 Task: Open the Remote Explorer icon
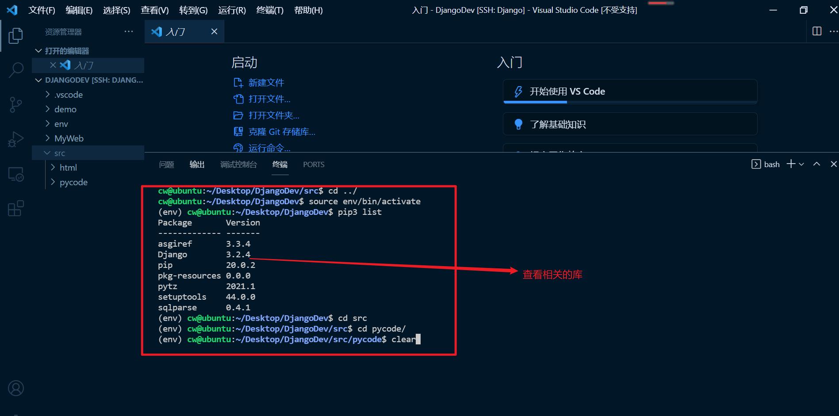(x=16, y=174)
